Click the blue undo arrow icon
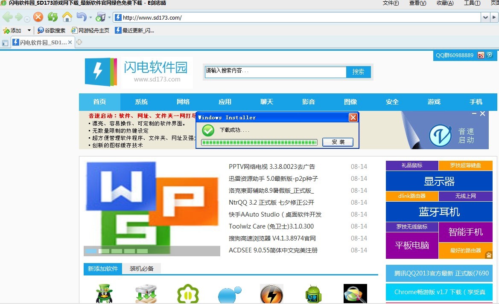 [82, 17]
